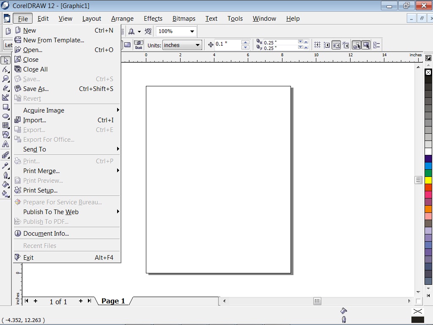
Task: Choose Open in File menu
Action: [x=67, y=50]
